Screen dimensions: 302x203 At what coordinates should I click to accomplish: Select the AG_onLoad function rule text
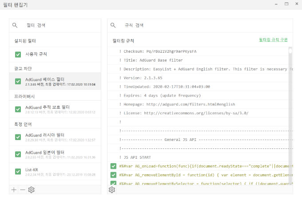pyautogui.click(x=206, y=166)
